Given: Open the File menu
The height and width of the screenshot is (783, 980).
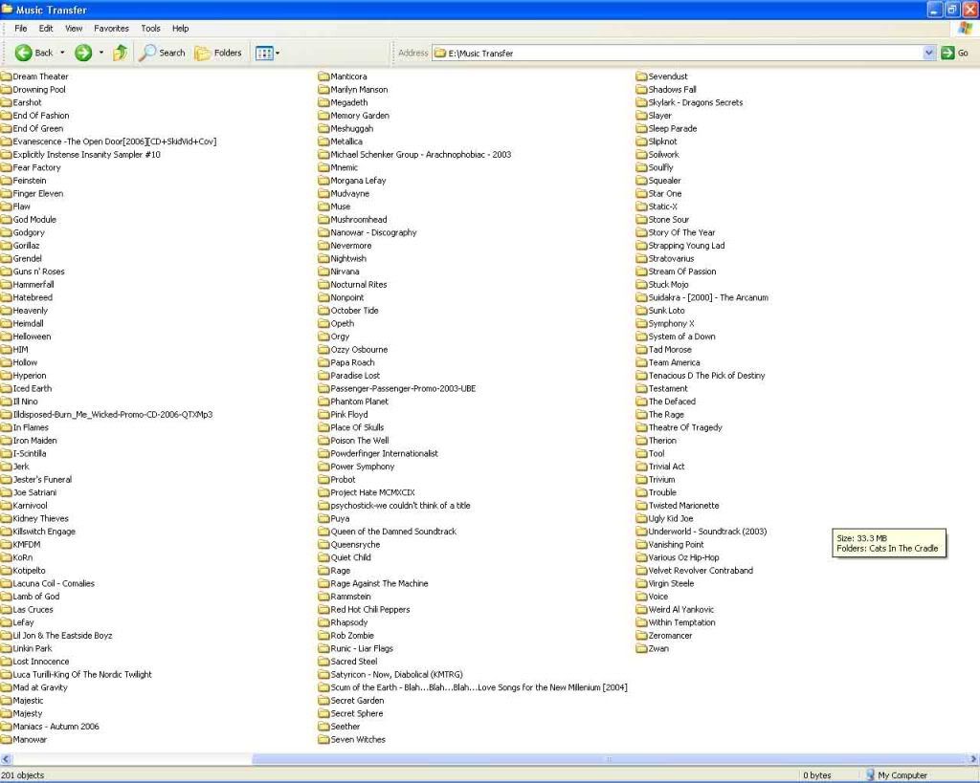Looking at the screenshot, I should (21, 28).
